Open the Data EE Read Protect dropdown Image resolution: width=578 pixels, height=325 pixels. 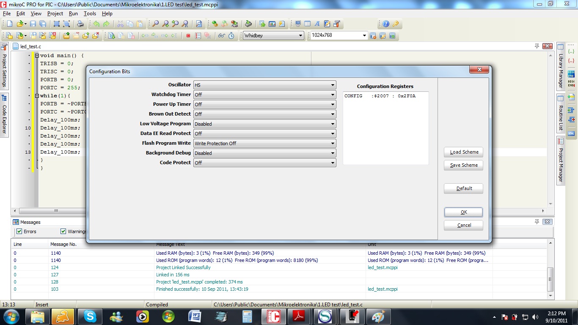(x=264, y=134)
